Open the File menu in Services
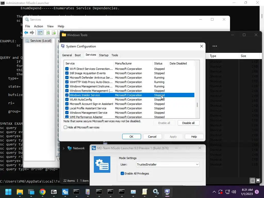This screenshot has height=198, width=264. [28, 26]
